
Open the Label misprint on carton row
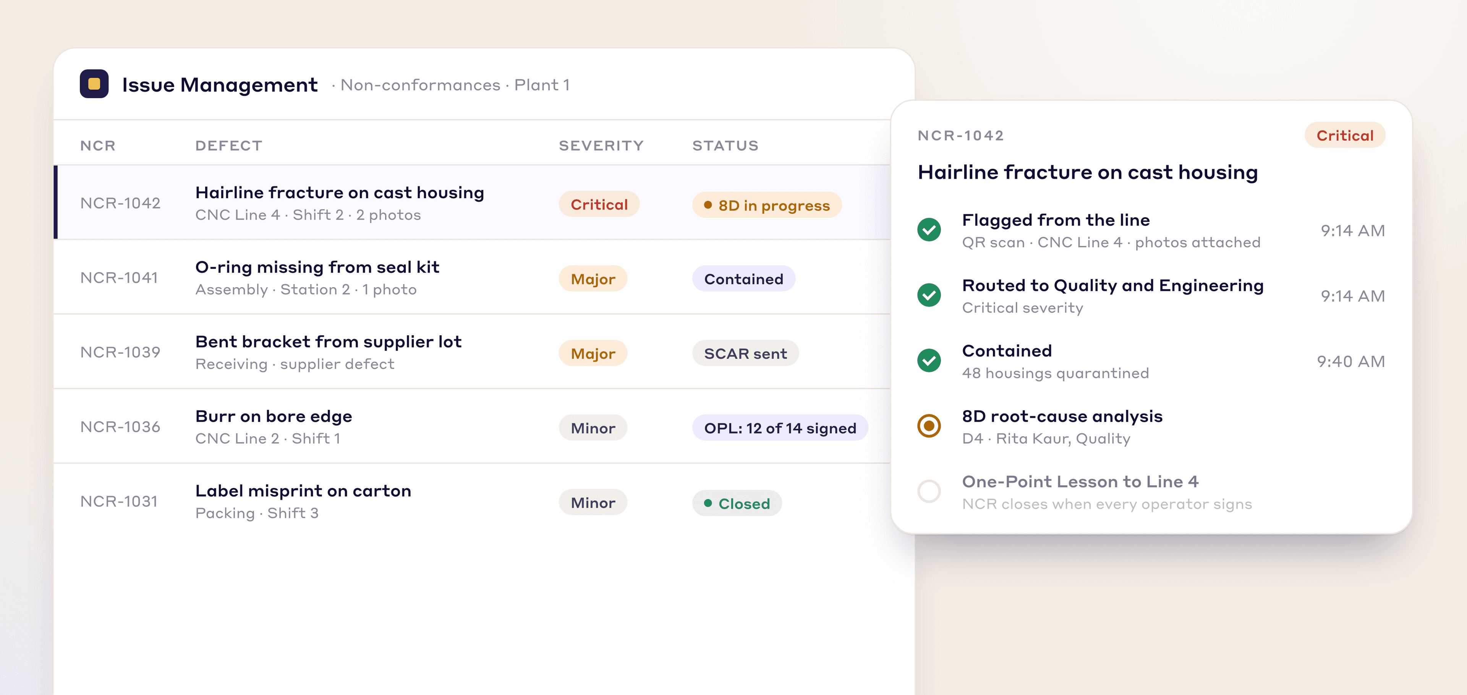click(x=473, y=501)
